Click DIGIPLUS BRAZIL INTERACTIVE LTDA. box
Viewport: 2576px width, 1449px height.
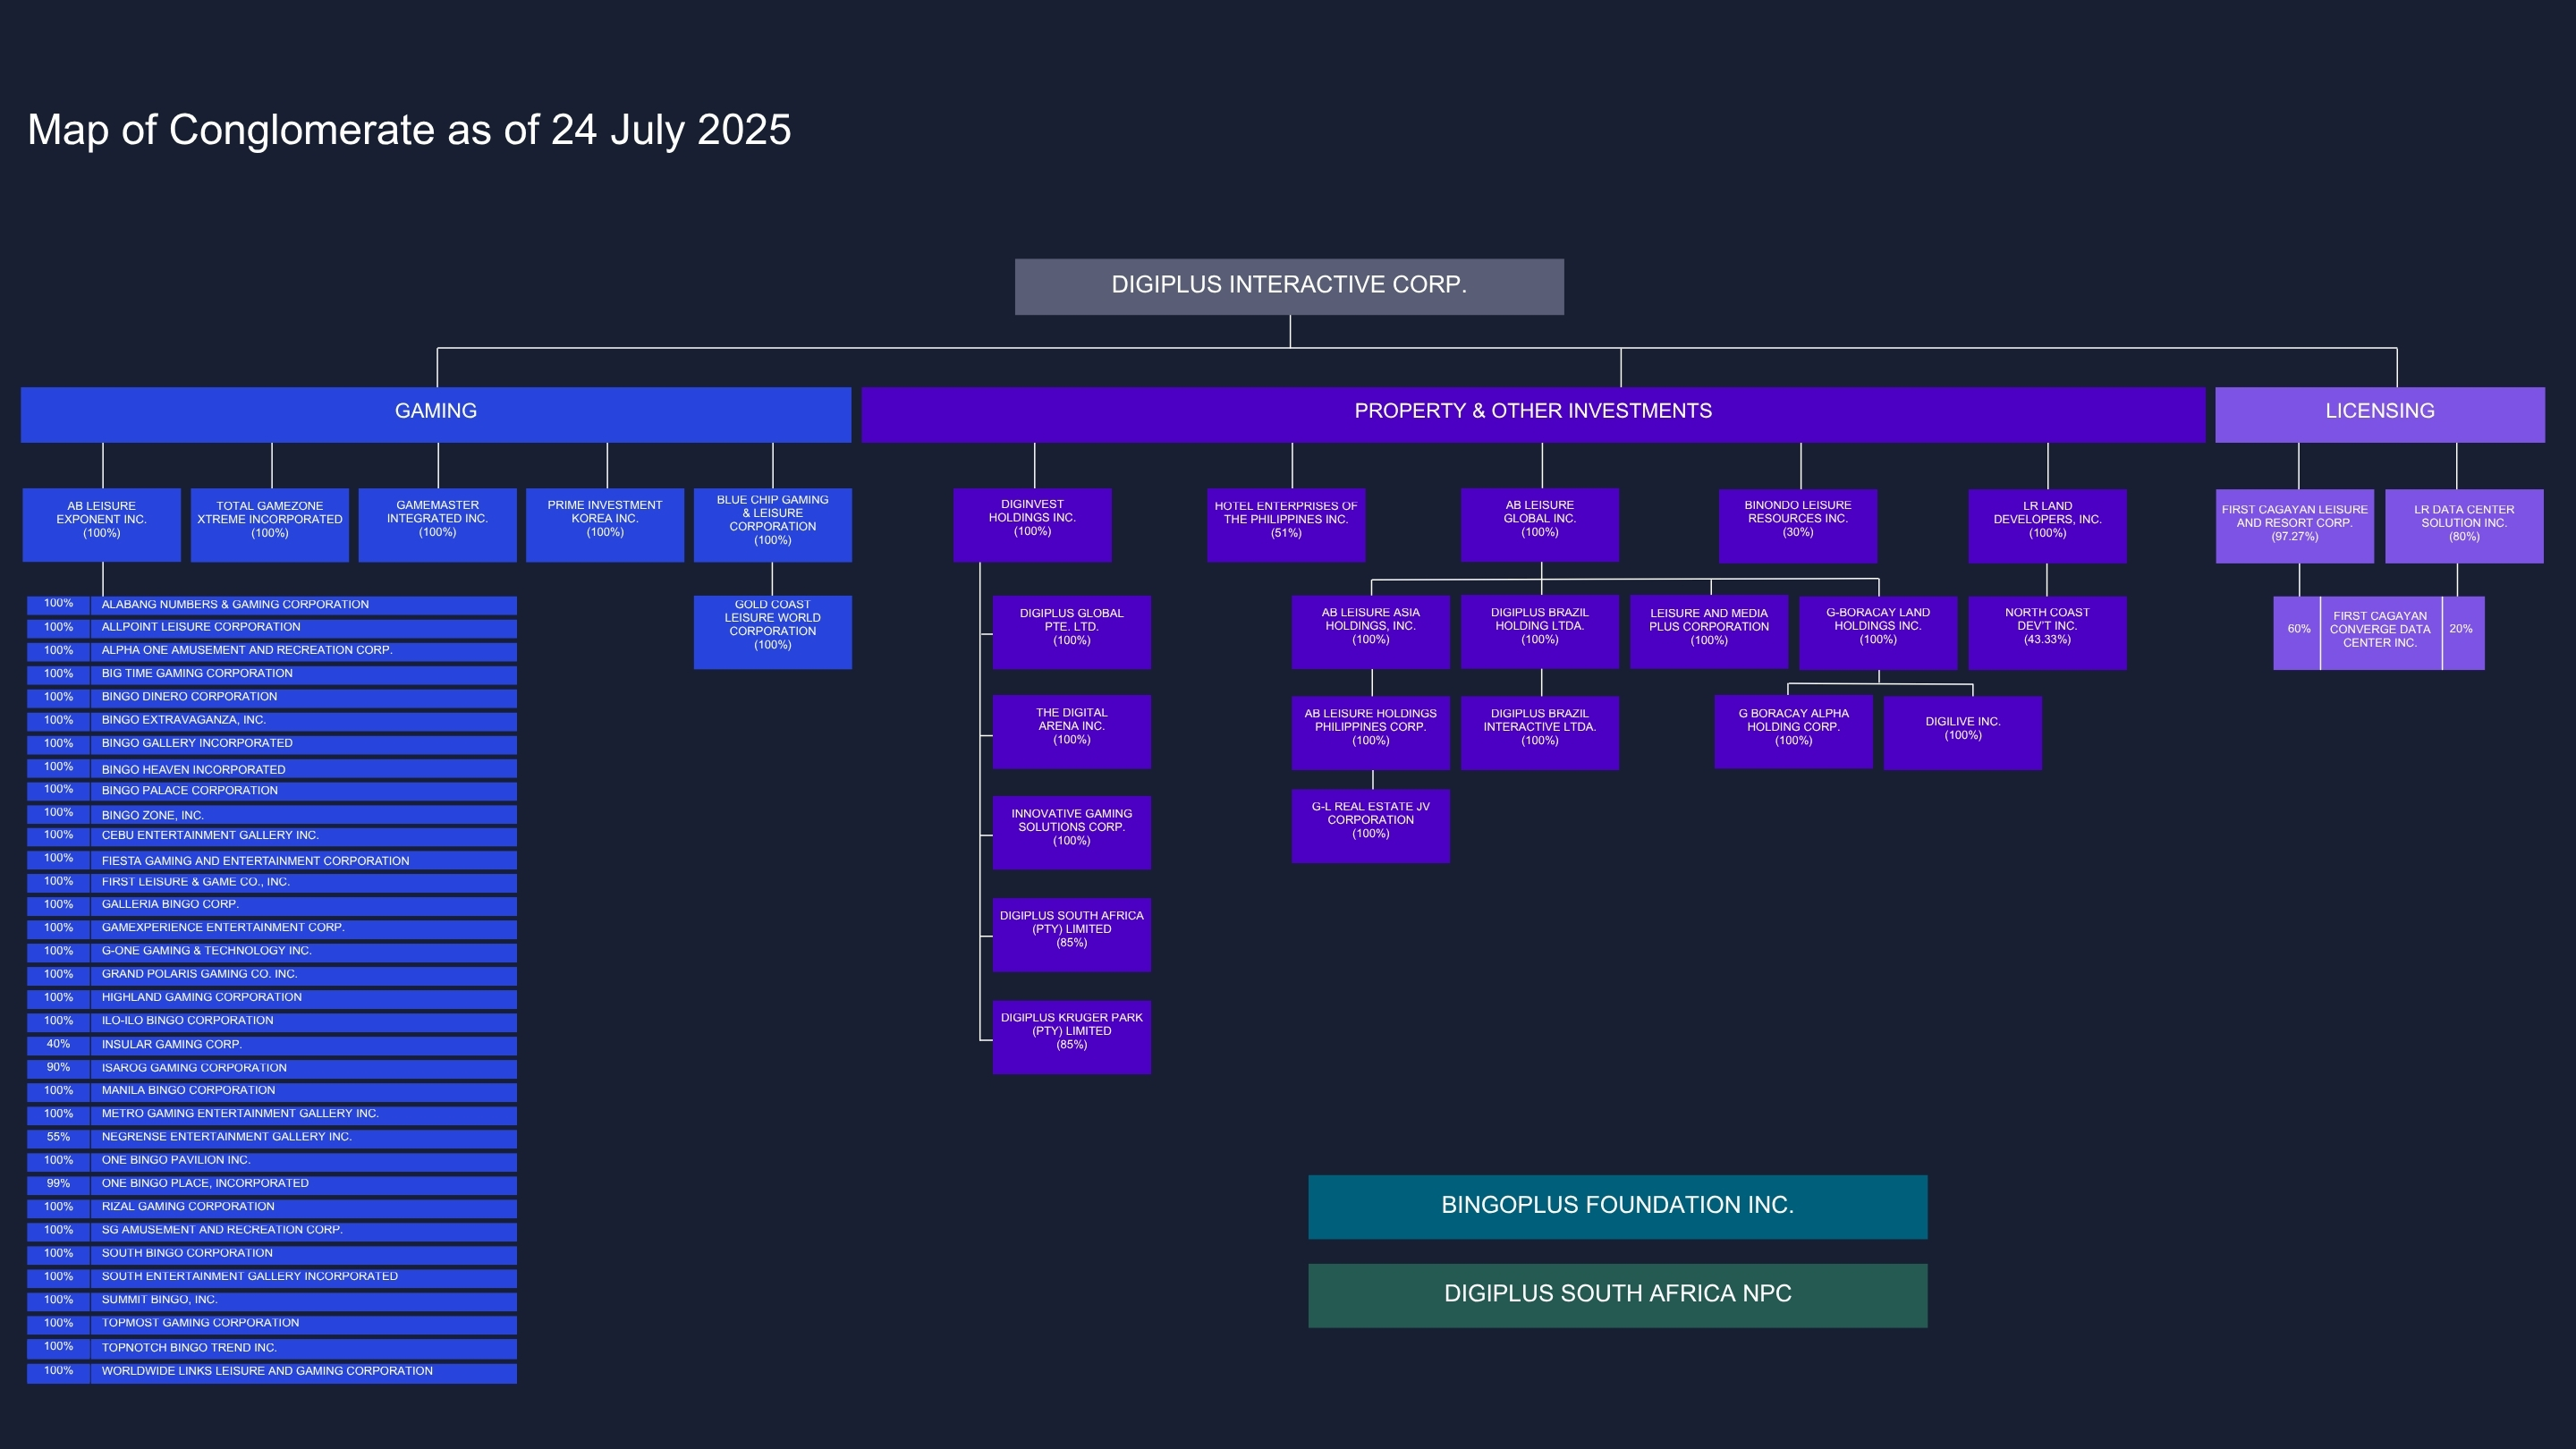(x=1540, y=733)
